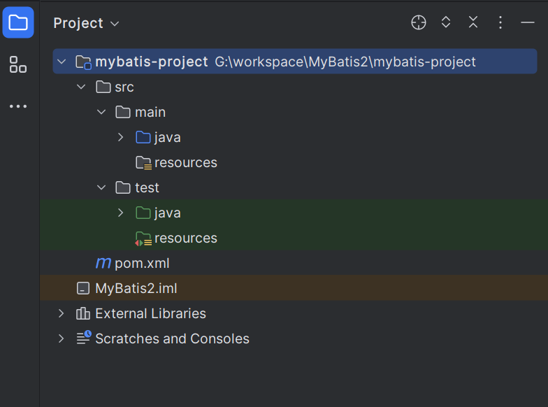This screenshot has height=407, width=548.
Task: Open Project panel options kebab menu
Action: 500,22
